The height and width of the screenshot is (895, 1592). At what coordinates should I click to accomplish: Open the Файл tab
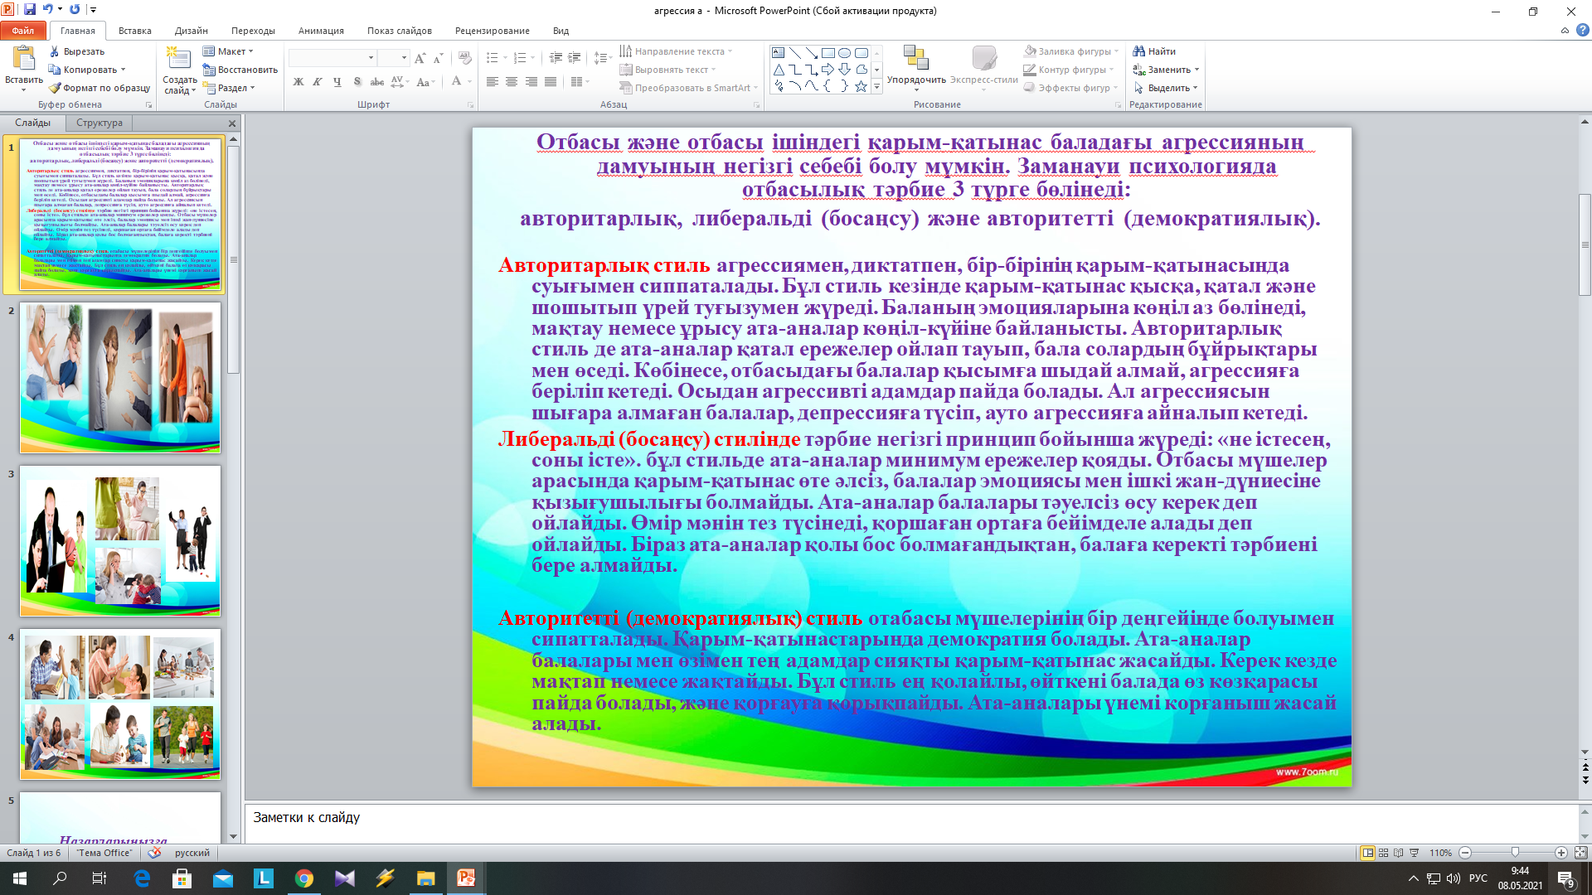click(x=23, y=31)
